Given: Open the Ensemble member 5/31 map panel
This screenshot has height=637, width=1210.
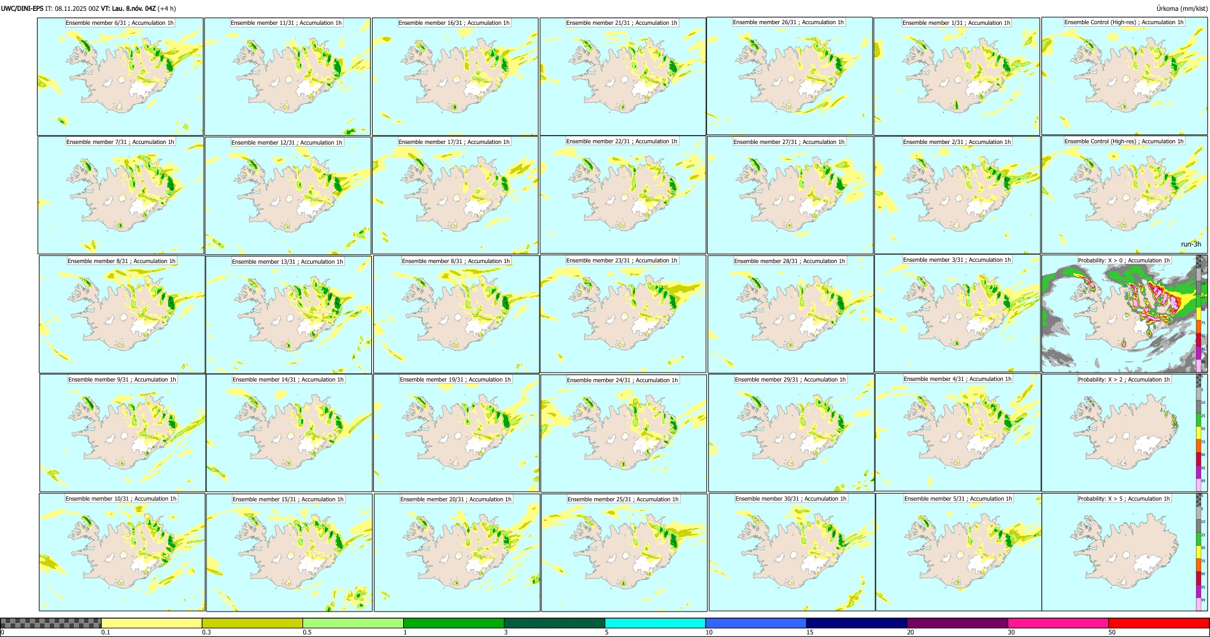Looking at the screenshot, I should tap(958, 552).
